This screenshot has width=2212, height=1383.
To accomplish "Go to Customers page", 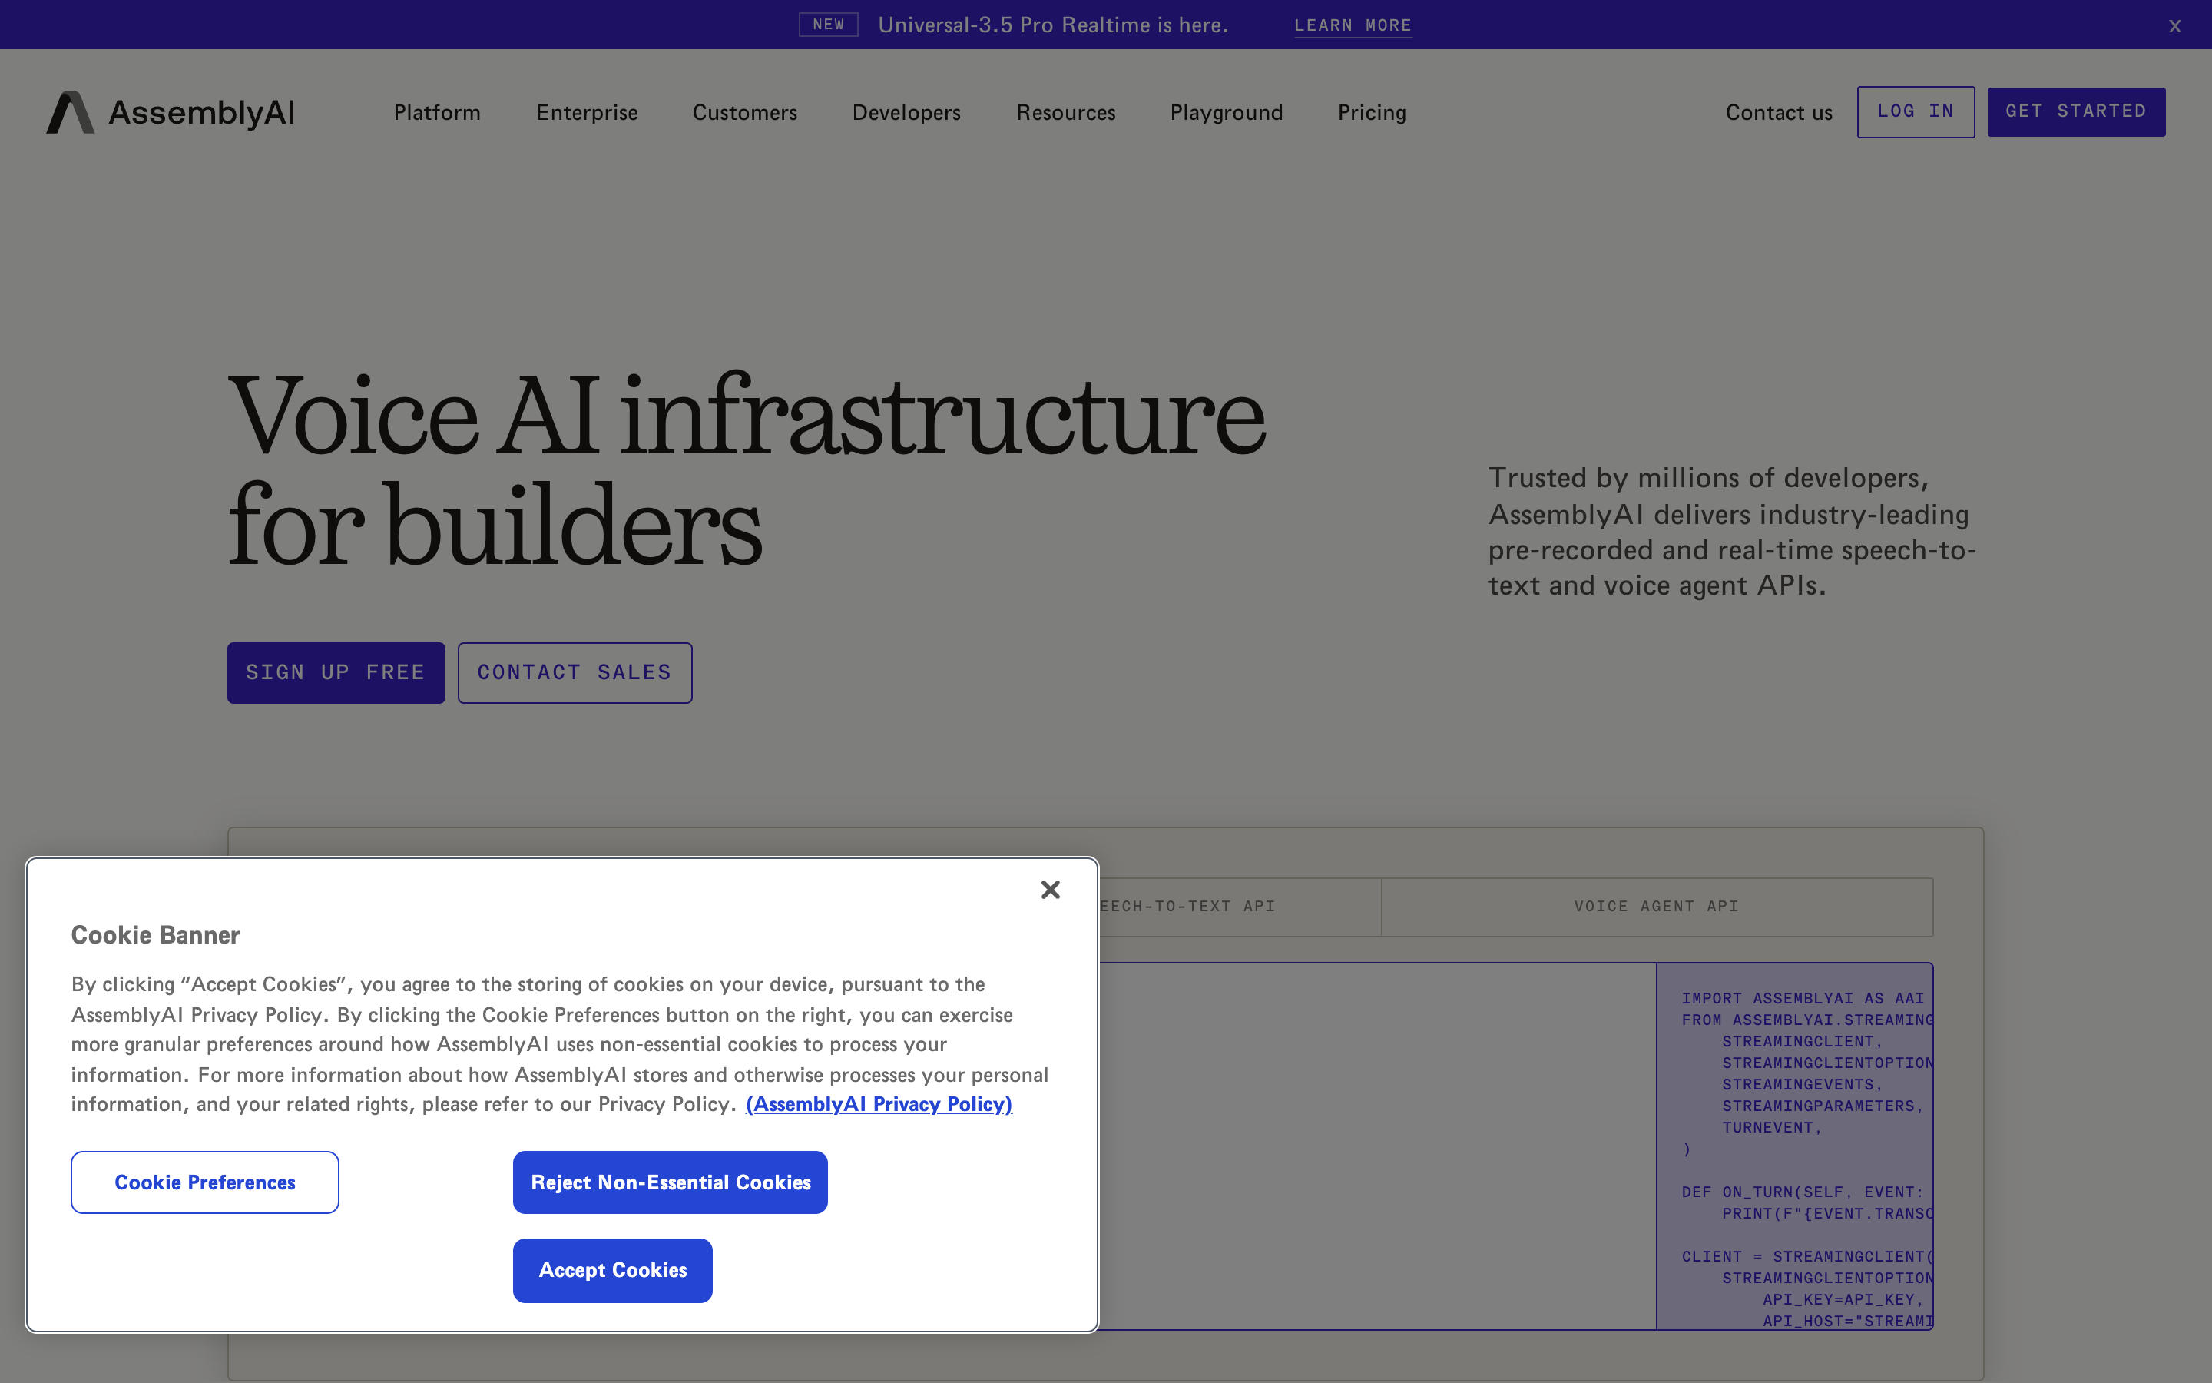I will [x=745, y=112].
